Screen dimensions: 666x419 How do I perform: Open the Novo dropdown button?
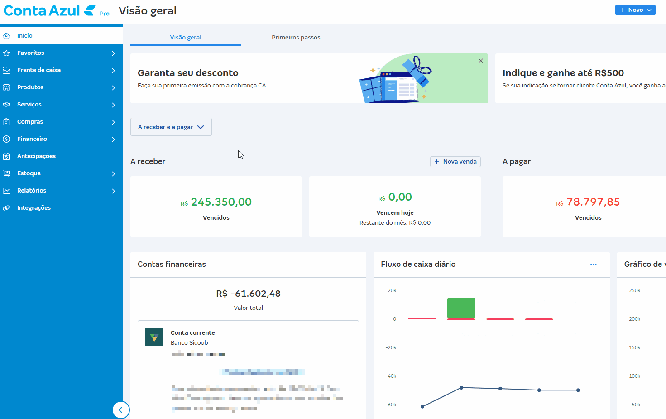coord(635,9)
